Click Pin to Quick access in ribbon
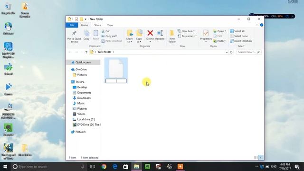The height and width of the screenshot is (171, 304). (x=74, y=37)
